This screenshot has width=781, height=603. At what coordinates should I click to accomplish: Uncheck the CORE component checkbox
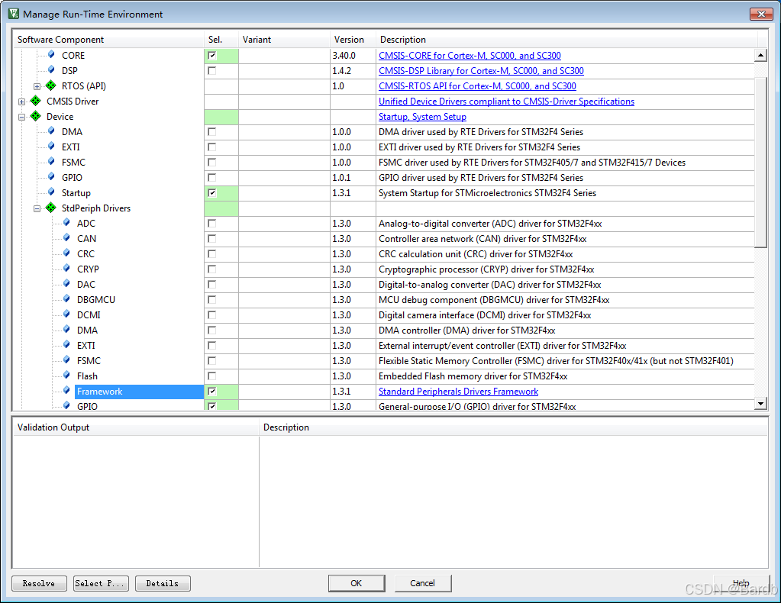click(212, 55)
